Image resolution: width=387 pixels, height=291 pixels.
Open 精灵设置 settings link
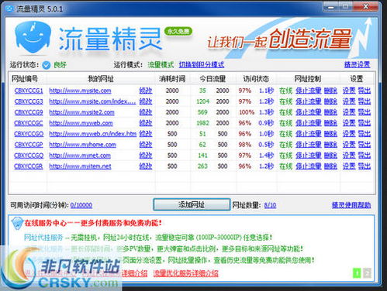357,64
